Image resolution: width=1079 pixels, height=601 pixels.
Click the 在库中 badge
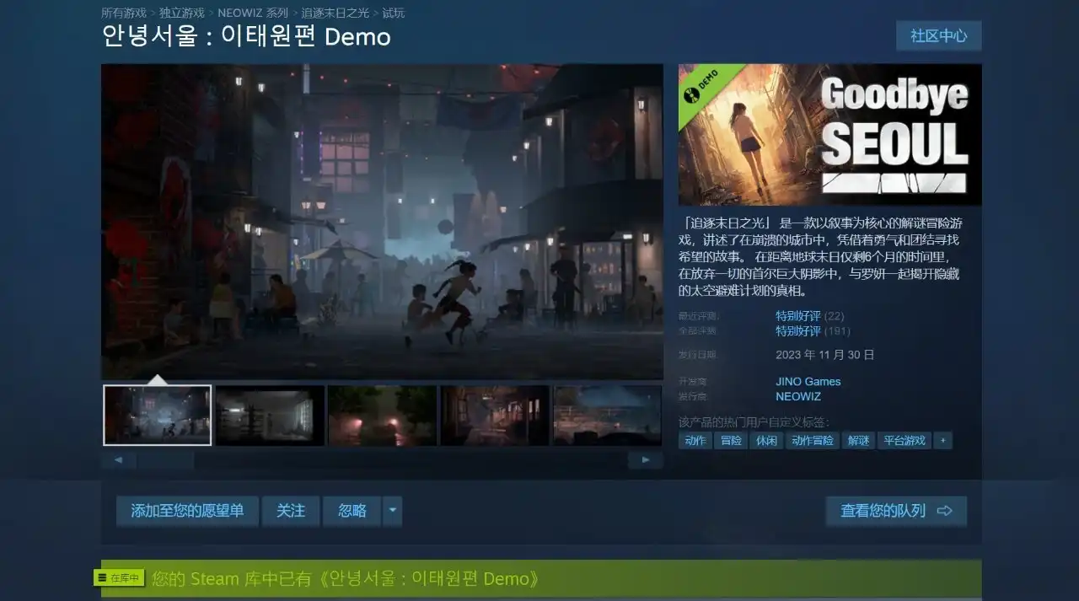pos(119,578)
